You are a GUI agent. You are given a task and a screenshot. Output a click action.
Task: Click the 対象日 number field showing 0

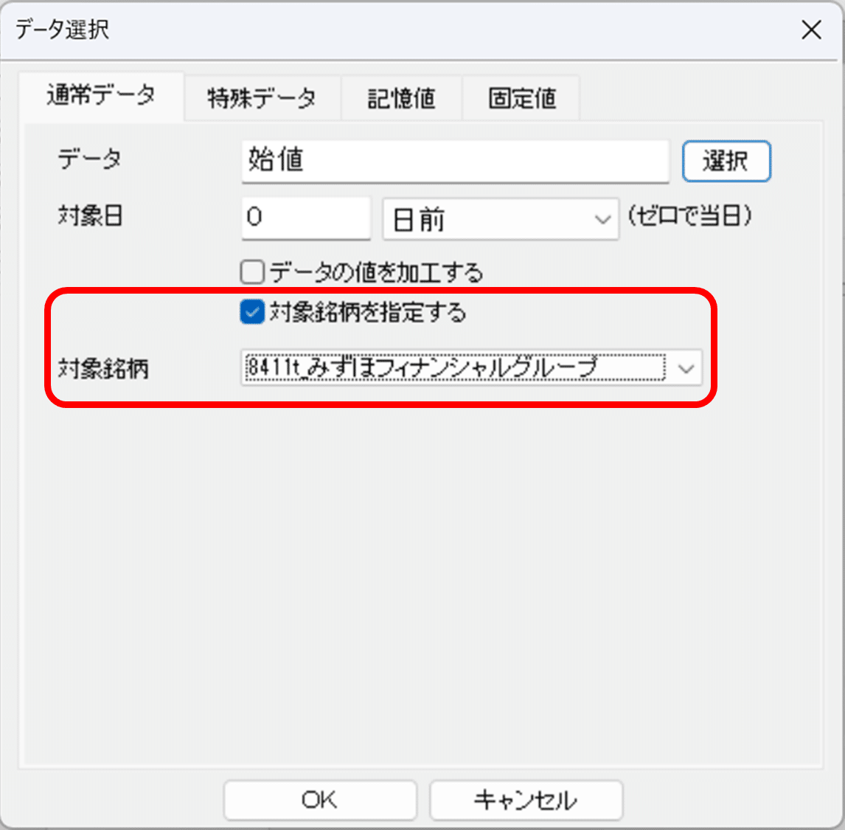tap(305, 218)
